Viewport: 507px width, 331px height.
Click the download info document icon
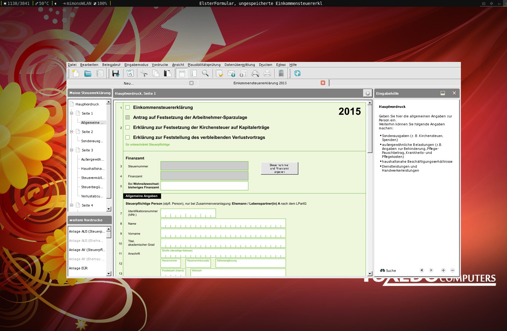[x=243, y=73]
